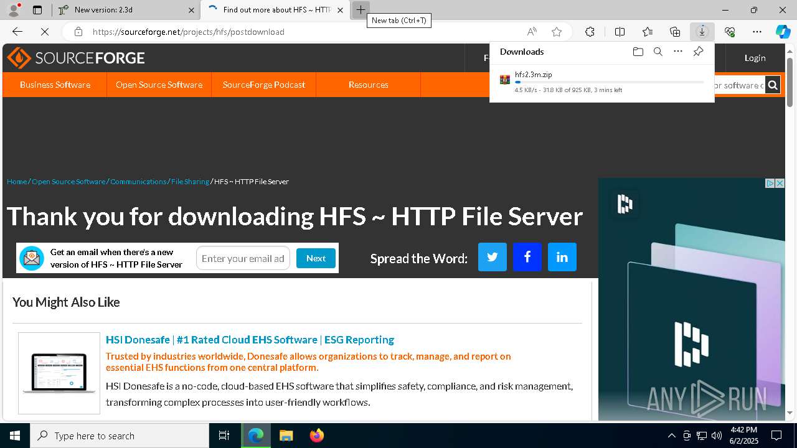Open Resources menu

click(369, 85)
